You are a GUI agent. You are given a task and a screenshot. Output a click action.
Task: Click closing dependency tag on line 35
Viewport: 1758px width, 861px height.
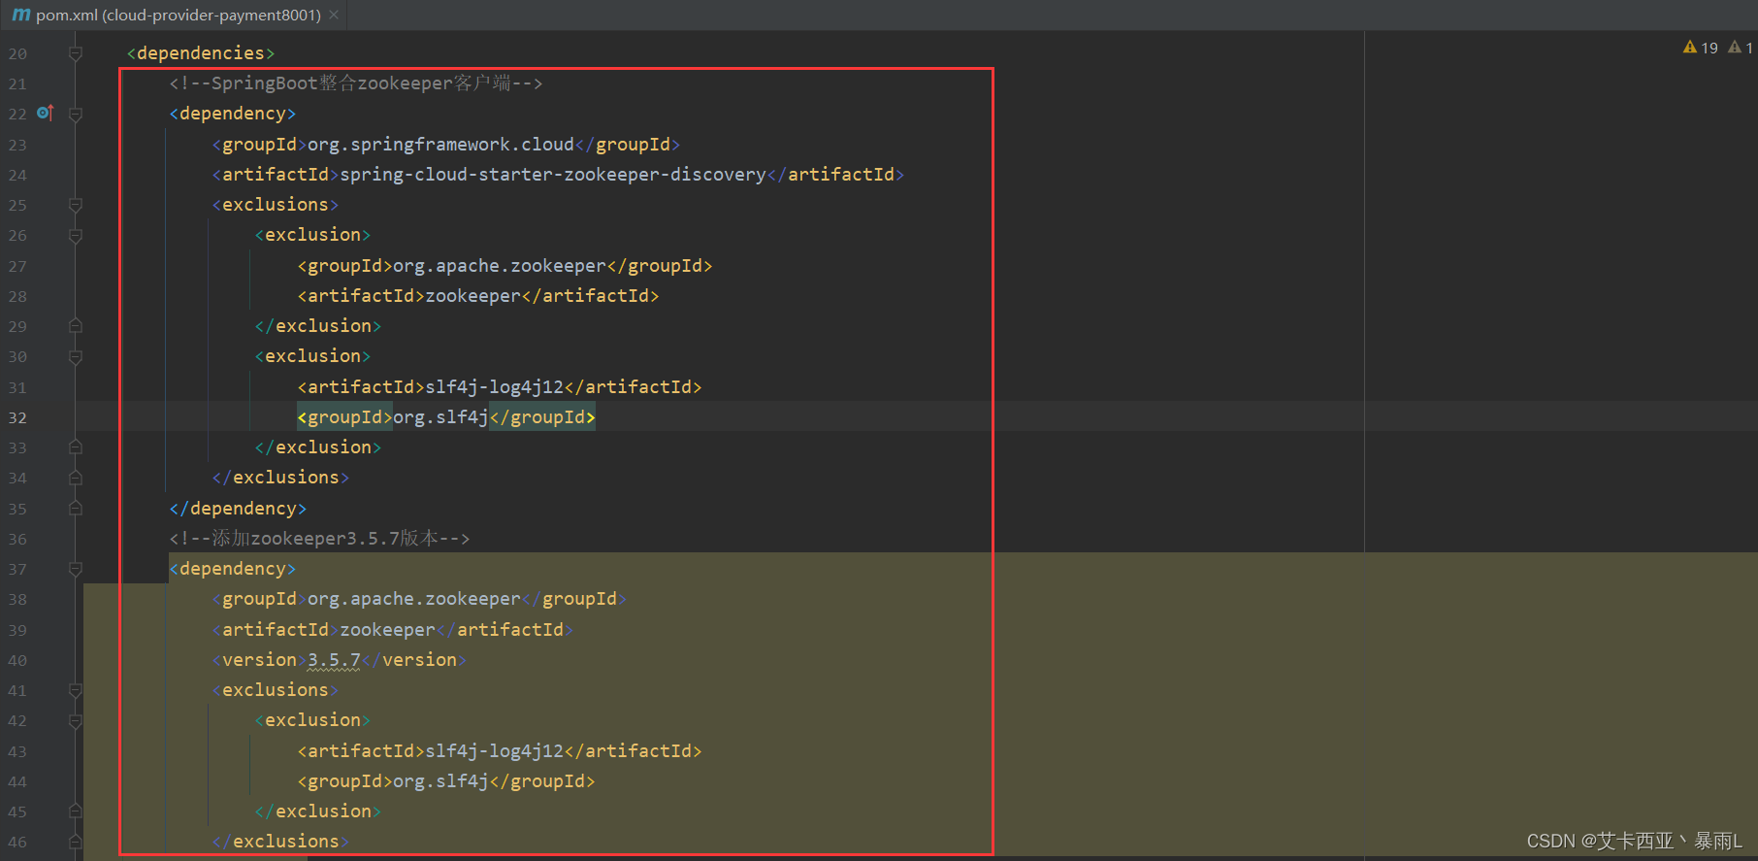coord(238,509)
